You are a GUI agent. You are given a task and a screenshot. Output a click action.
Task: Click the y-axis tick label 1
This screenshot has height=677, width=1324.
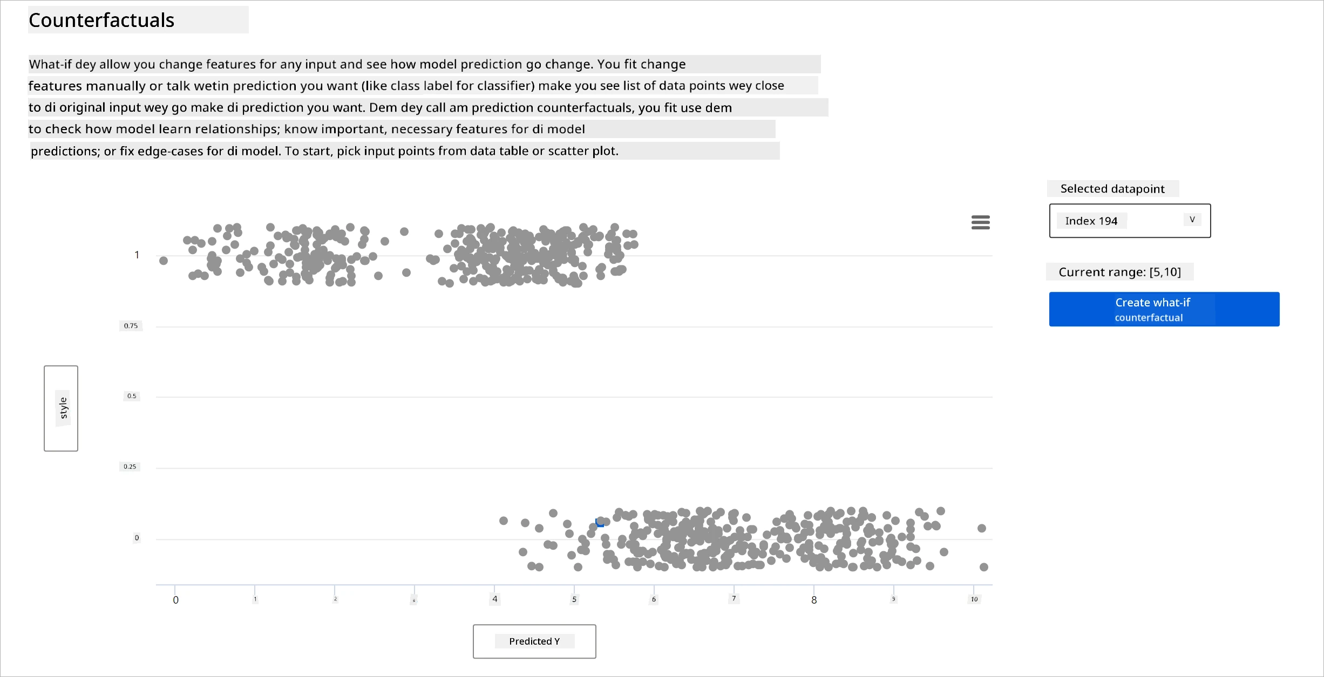(137, 255)
